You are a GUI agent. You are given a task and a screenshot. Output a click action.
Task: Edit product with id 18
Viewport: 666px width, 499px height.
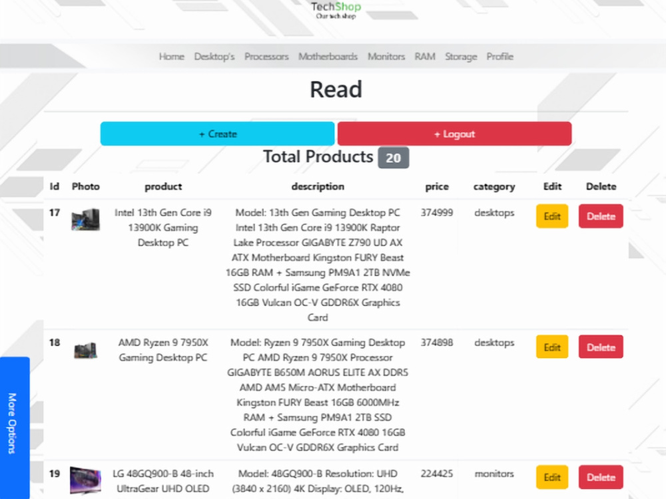[x=552, y=347]
